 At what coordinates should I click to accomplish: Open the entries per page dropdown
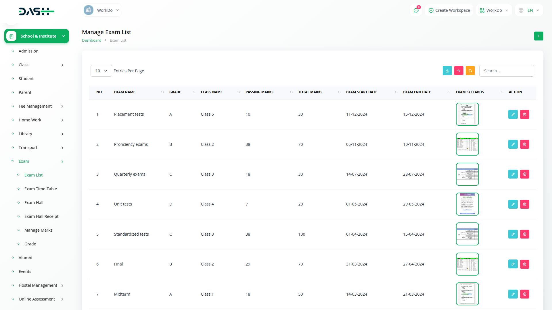(x=101, y=71)
